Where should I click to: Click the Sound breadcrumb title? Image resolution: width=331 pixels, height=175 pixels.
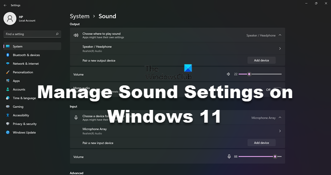(107, 16)
